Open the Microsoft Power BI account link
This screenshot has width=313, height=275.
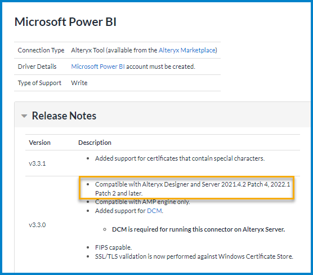pos(98,66)
